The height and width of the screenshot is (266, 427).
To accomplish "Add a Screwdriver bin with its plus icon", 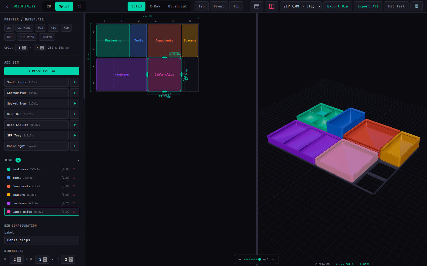I will pyautogui.click(x=75, y=93).
